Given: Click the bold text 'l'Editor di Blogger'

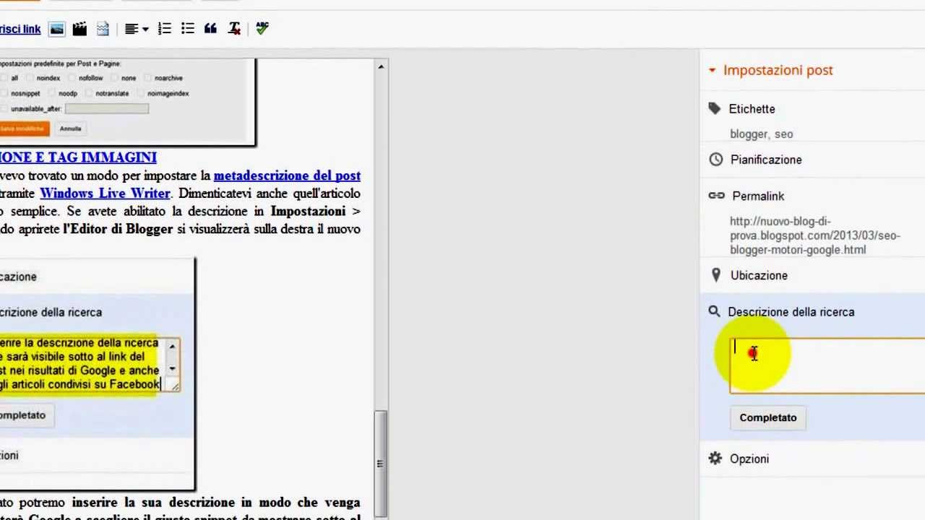Looking at the screenshot, I should (119, 230).
